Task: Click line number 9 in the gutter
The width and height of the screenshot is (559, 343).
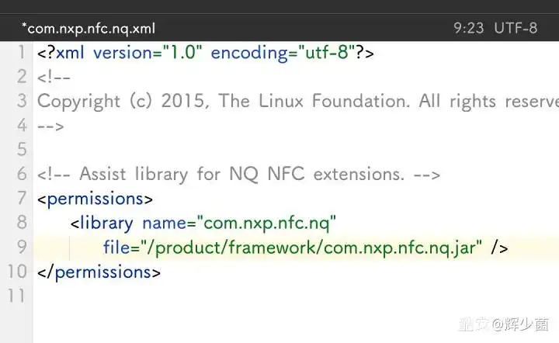Action: pos(21,247)
